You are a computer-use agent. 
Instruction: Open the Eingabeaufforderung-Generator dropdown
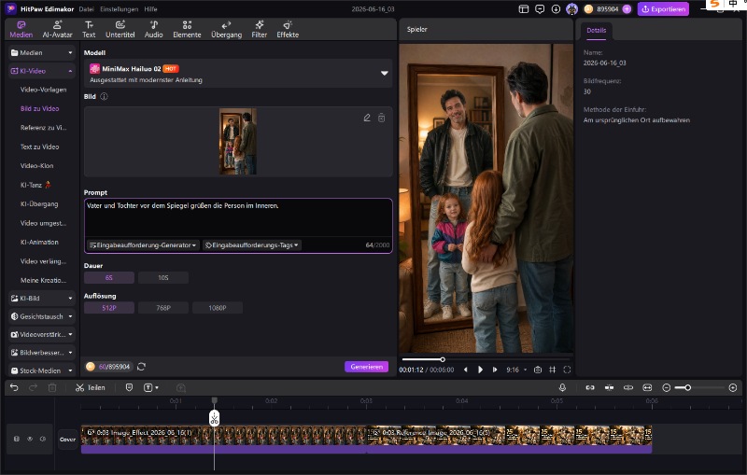pos(143,245)
